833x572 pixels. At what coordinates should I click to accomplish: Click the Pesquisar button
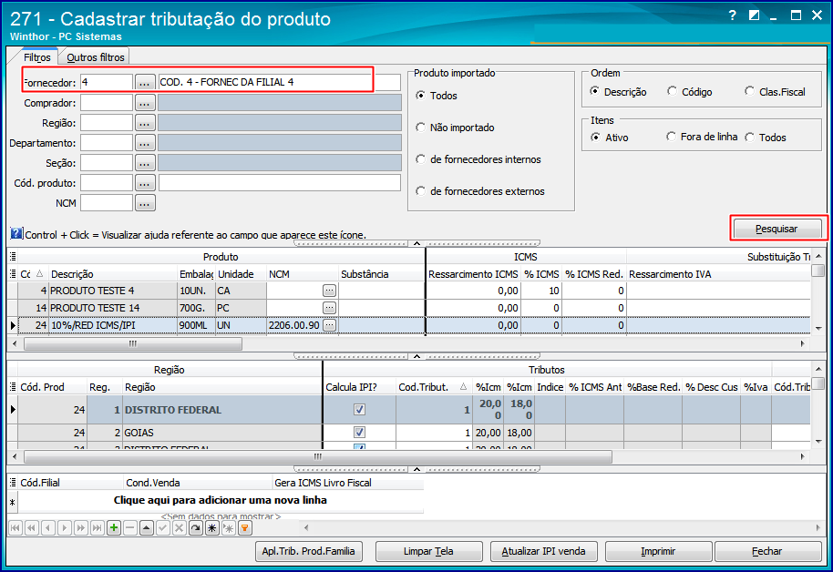pos(777,229)
